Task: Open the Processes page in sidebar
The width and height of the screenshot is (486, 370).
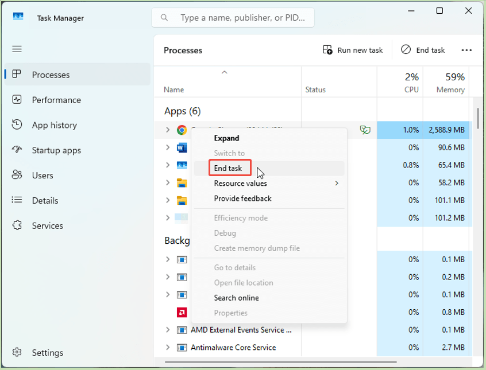Action: (x=78, y=75)
